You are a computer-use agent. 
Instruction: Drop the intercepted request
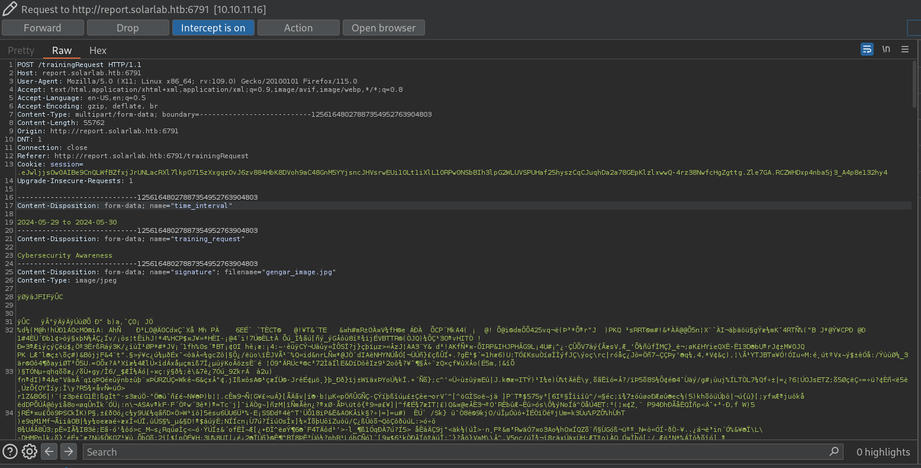tap(127, 28)
